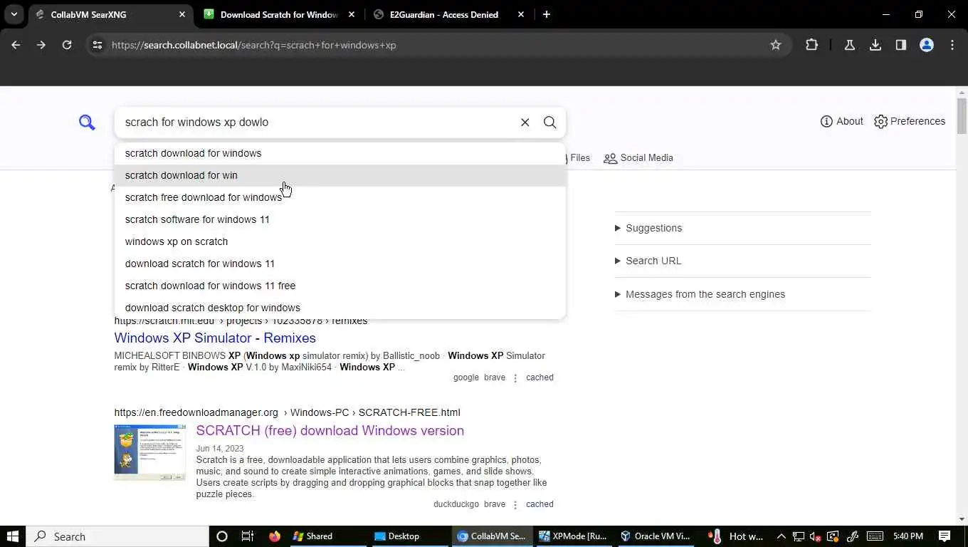The image size is (968, 547).
Task: Close the CollabVM SearXNG tab
Action: click(x=182, y=14)
